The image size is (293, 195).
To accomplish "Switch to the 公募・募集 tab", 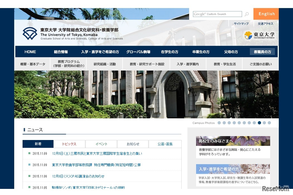I will 165,144.
